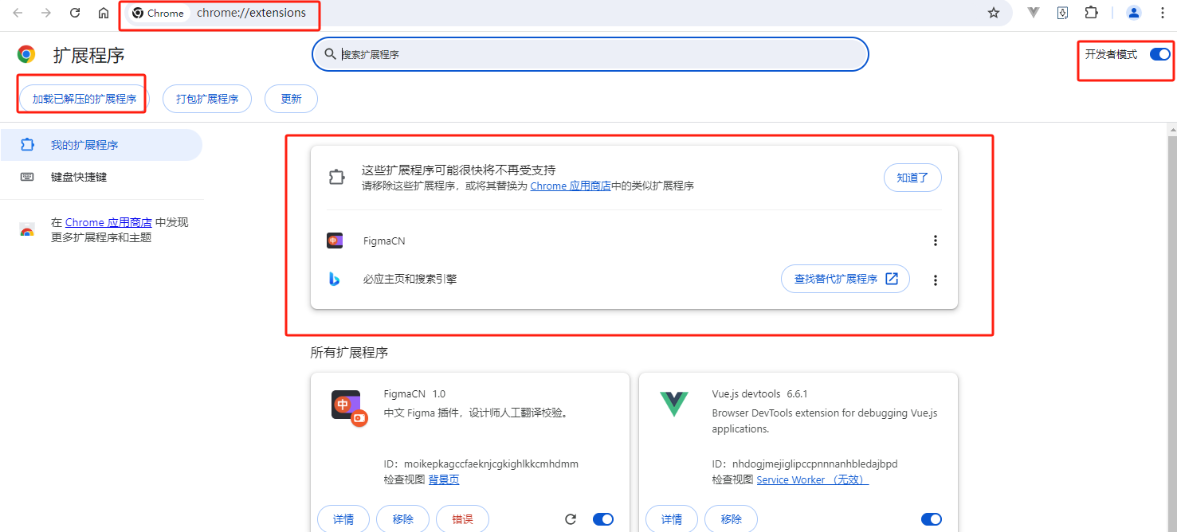This screenshot has width=1177, height=532.
Task: Open FigmaCN 详情 button
Action: click(343, 519)
